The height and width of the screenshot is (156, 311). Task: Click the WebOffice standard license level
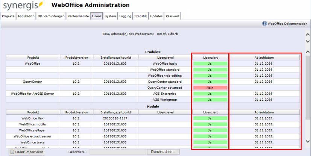(165, 70)
